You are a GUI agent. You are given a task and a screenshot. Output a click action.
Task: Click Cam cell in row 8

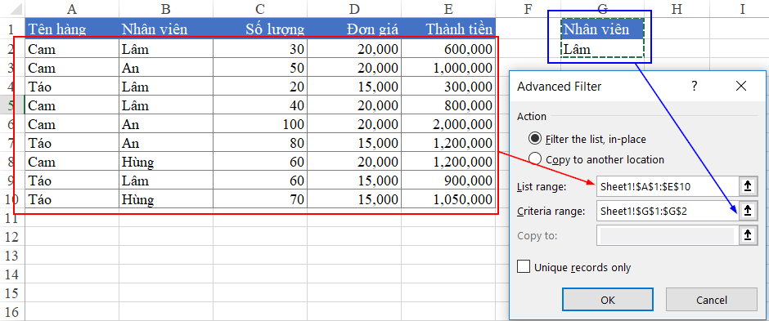pos(72,162)
